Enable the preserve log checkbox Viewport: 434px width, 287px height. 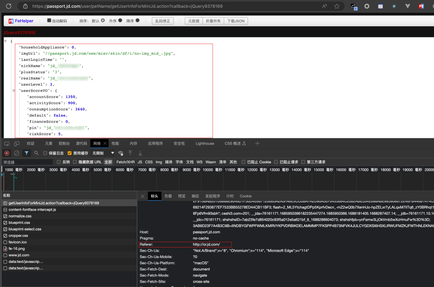point(45,153)
